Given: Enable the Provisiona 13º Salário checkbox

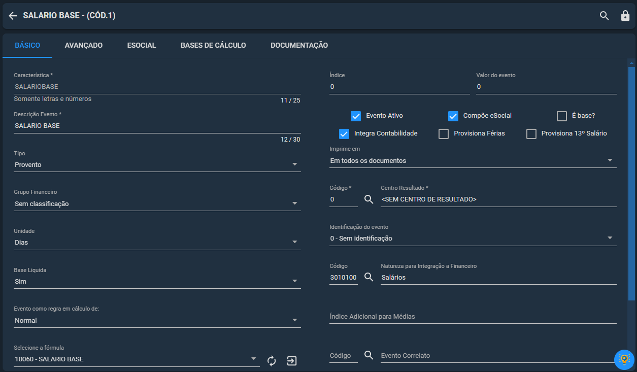Looking at the screenshot, I should [531, 133].
